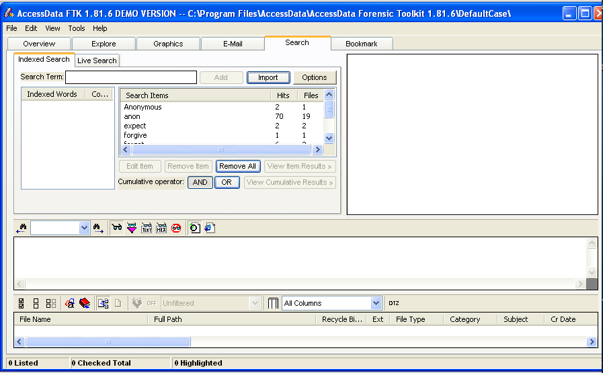Select the 'Anonymous' search item row
Screen dimensions: 603x373
[222, 108]
